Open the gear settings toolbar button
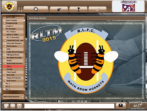 pos(97,9)
